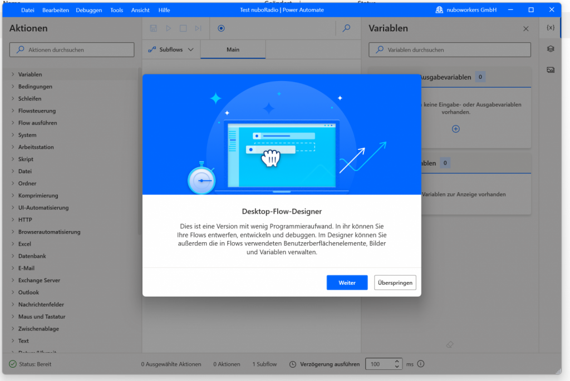Click the Überspringen button
This screenshot has height=381, width=570.
[395, 283]
